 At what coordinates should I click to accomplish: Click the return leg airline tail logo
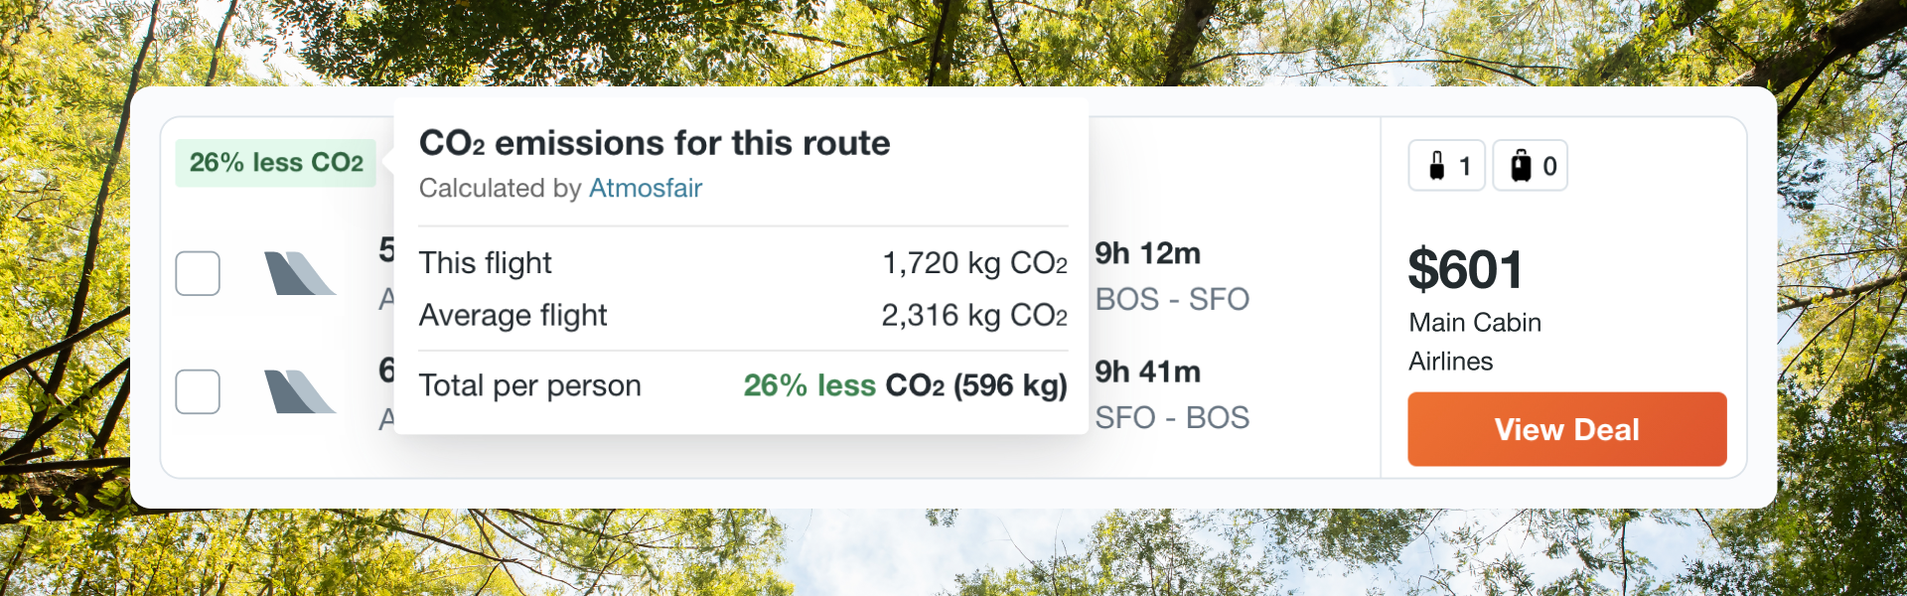(300, 391)
